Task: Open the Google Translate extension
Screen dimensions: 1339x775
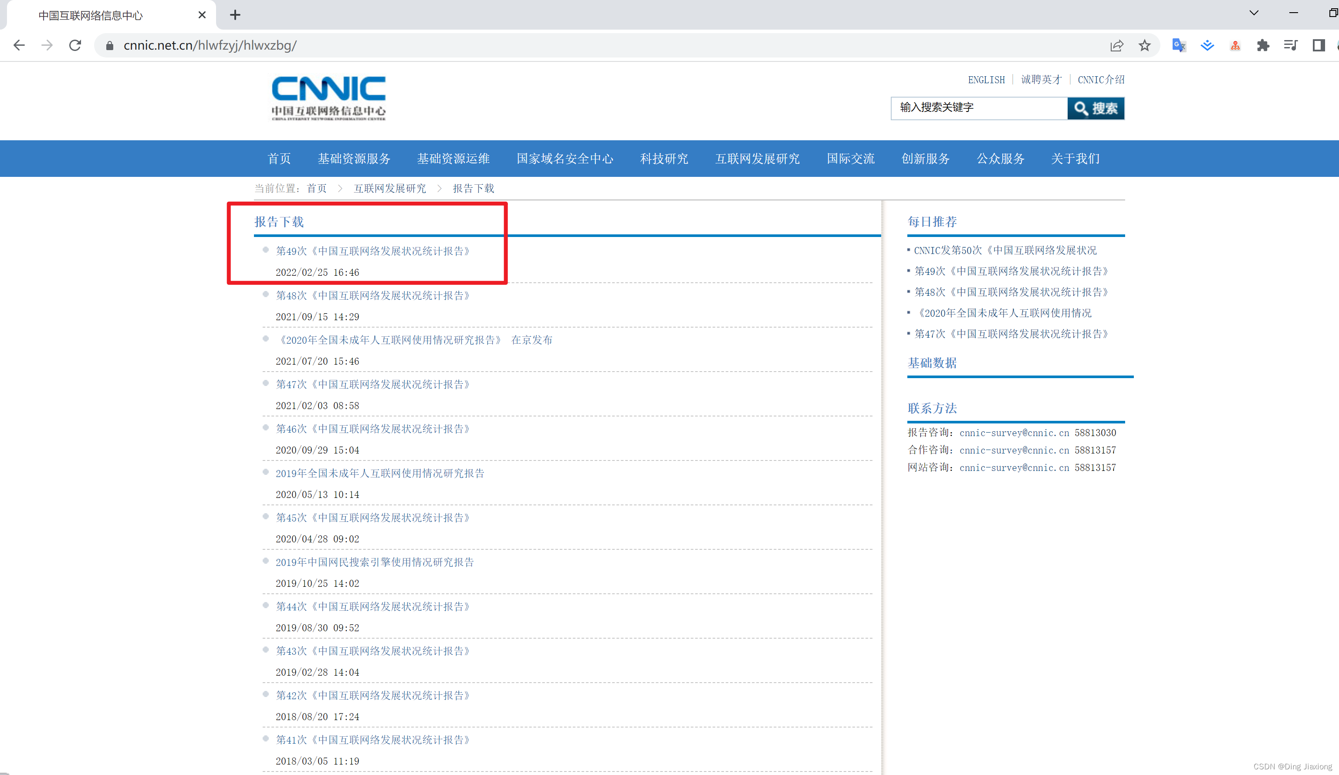Action: pyautogui.click(x=1179, y=46)
